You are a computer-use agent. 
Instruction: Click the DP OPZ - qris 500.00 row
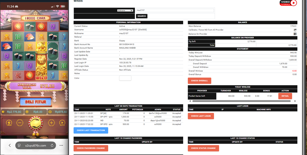[x=128, y=124]
